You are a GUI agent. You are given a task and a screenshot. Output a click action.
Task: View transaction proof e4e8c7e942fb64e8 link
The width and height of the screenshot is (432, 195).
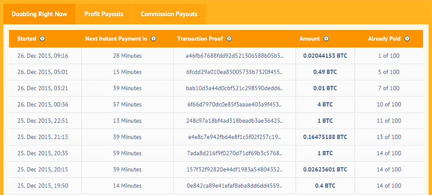(234, 137)
